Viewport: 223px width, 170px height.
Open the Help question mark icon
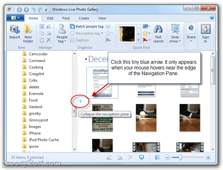[212, 18]
